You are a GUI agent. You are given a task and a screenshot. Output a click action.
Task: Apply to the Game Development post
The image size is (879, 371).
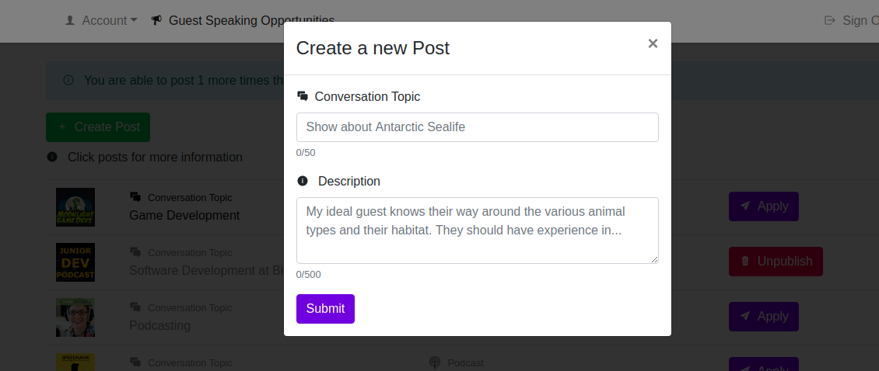[763, 206]
